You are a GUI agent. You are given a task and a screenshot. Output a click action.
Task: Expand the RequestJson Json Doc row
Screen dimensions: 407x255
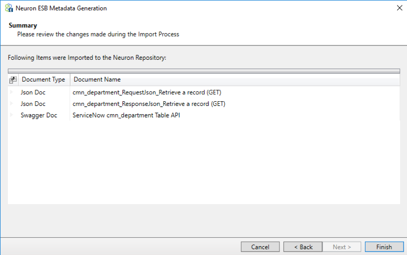click(12, 92)
